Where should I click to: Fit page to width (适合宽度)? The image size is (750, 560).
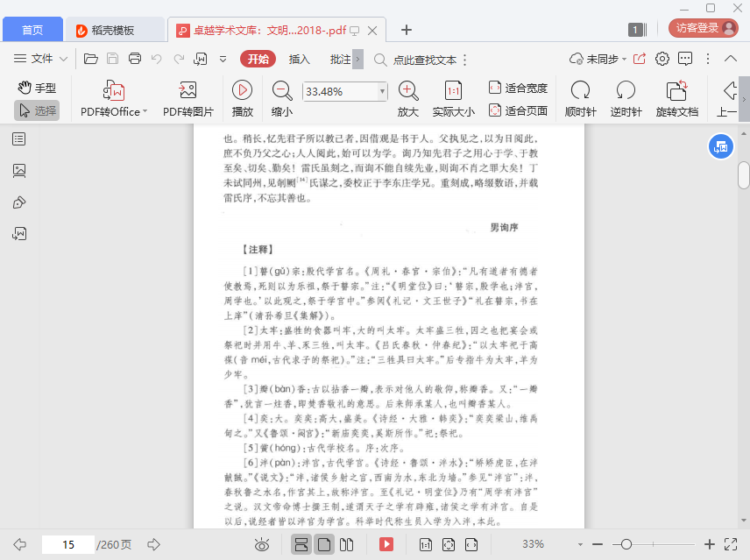pyautogui.click(x=518, y=88)
